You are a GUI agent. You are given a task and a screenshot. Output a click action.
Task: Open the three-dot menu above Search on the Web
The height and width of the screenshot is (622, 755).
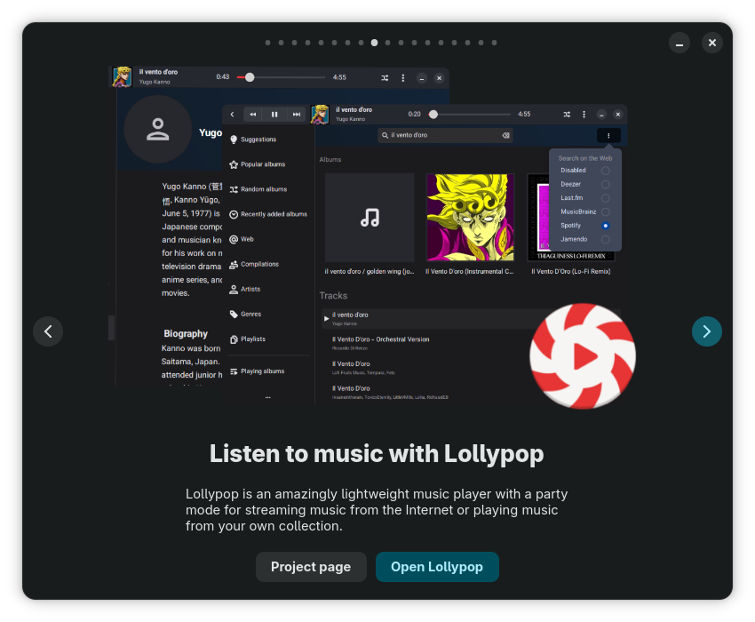pos(608,136)
